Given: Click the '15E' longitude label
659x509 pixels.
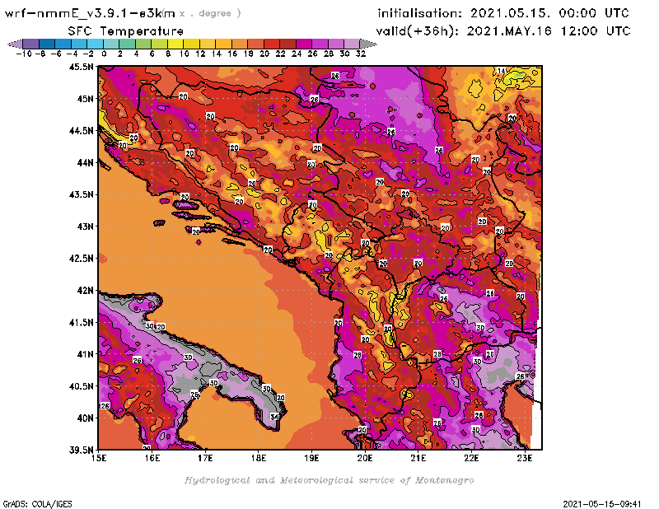Looking at the screenshot, I should (x=99, y=458).
